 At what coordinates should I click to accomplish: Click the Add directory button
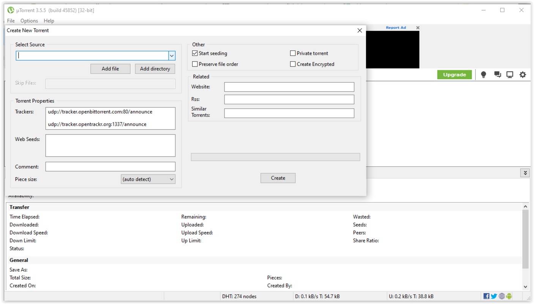coord(155,69)
